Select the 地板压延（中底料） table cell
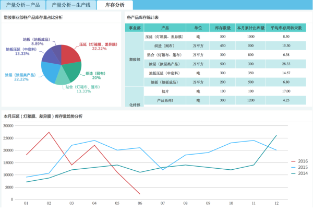This screenshot has height=210, width=313. tap(165, 73)
